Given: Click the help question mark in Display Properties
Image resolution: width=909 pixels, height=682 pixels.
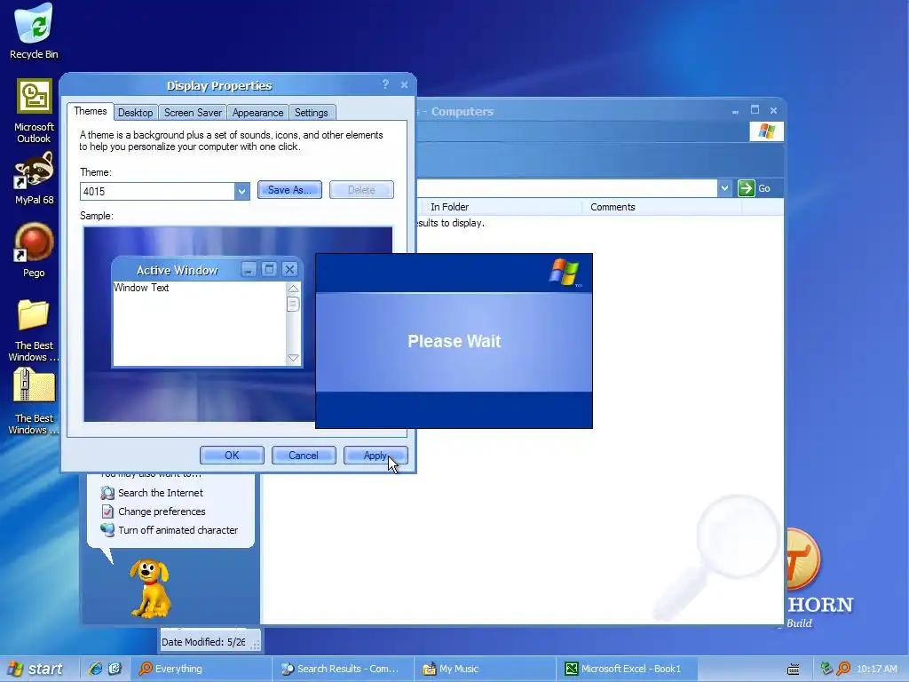Looking at the screenshot, I should point(385,84).
